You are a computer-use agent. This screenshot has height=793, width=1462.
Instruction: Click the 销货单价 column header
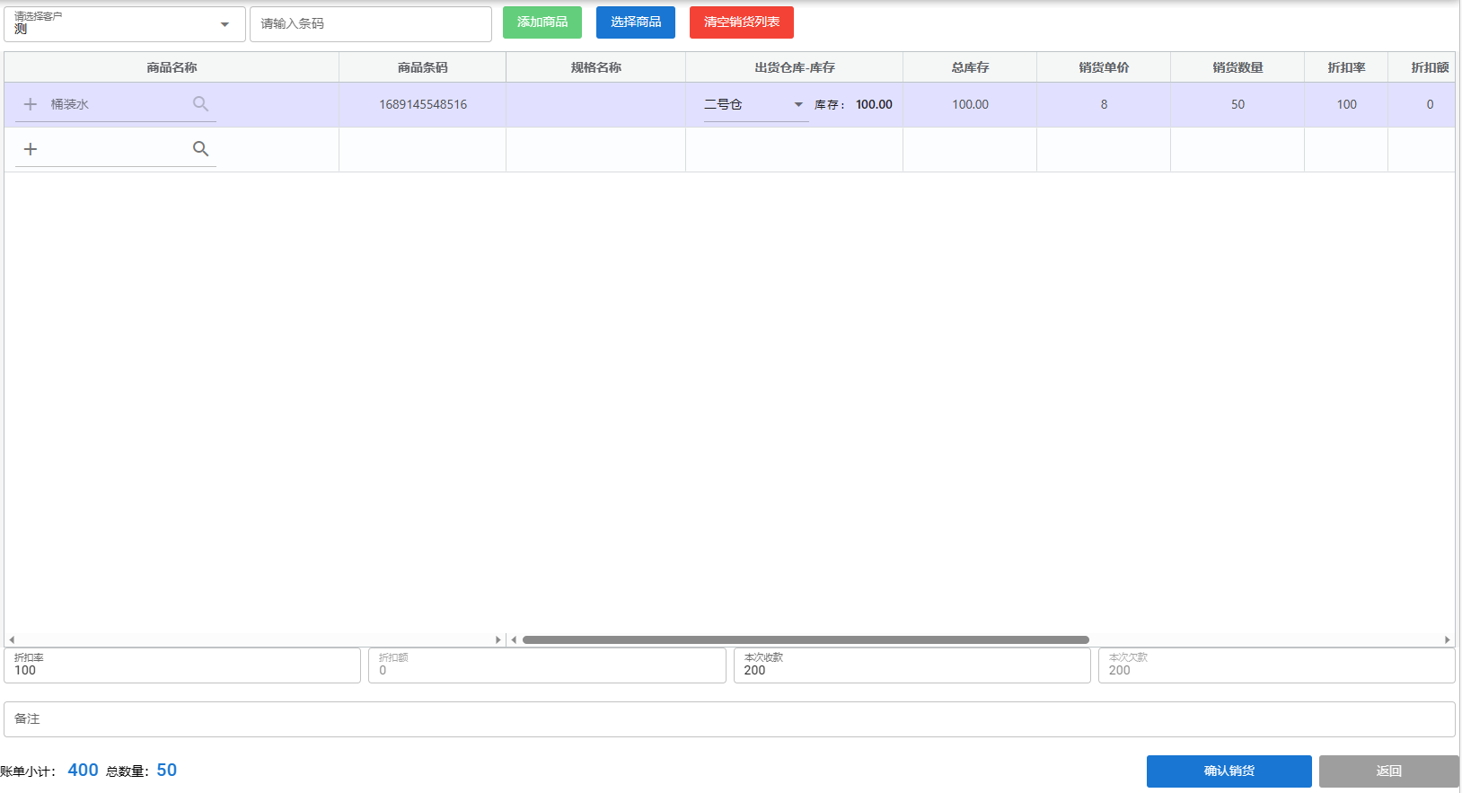(1104, 67)
